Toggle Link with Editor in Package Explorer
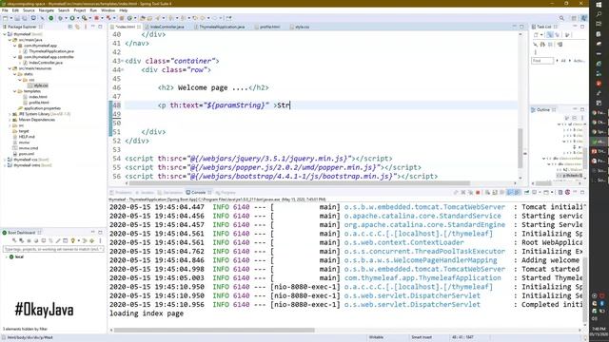This screenshot has height=342, width=609. 77,27
